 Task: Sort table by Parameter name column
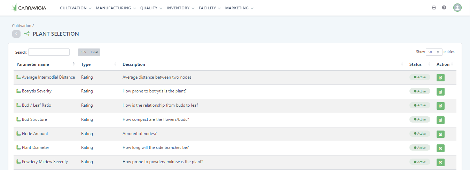(33, 64)
